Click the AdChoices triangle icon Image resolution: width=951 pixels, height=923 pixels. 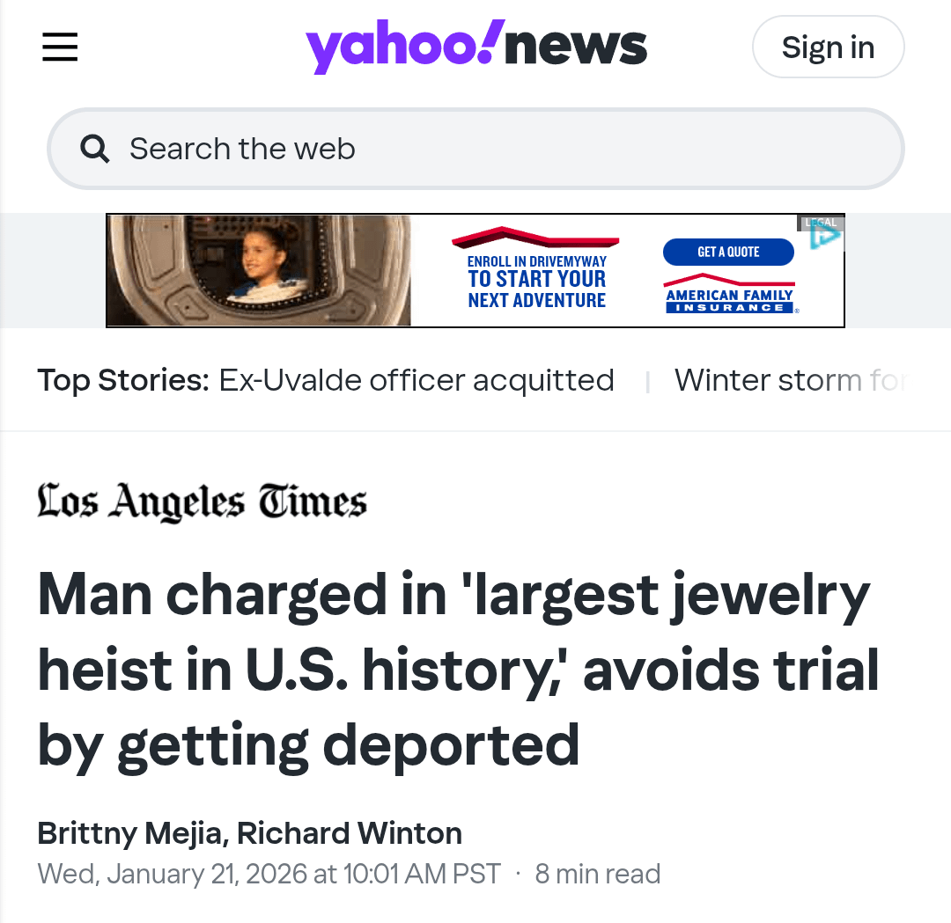click(x=826, y=236)
